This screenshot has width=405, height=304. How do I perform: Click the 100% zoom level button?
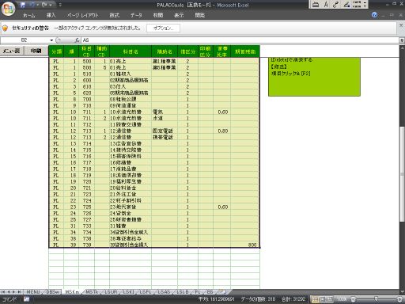(342, 299)
